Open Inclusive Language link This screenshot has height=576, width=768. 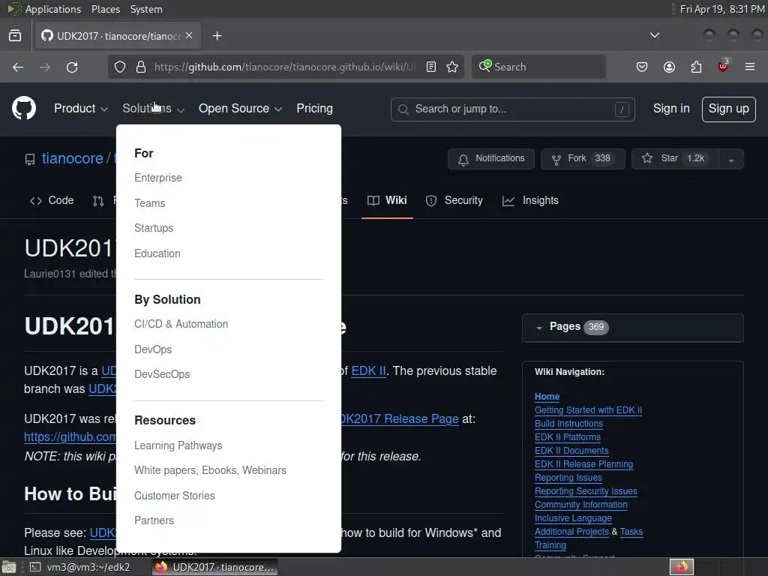tap(573, 518)
